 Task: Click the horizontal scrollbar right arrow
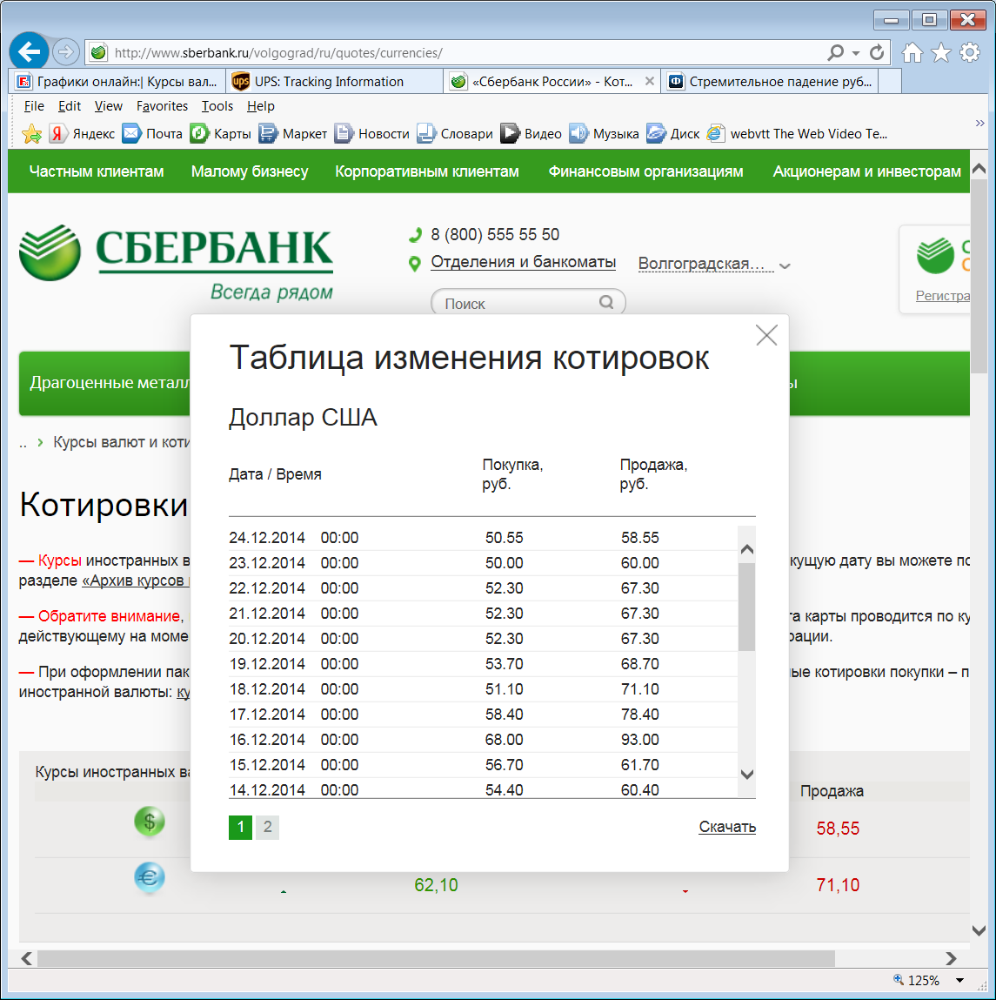(x=952, y=958)
